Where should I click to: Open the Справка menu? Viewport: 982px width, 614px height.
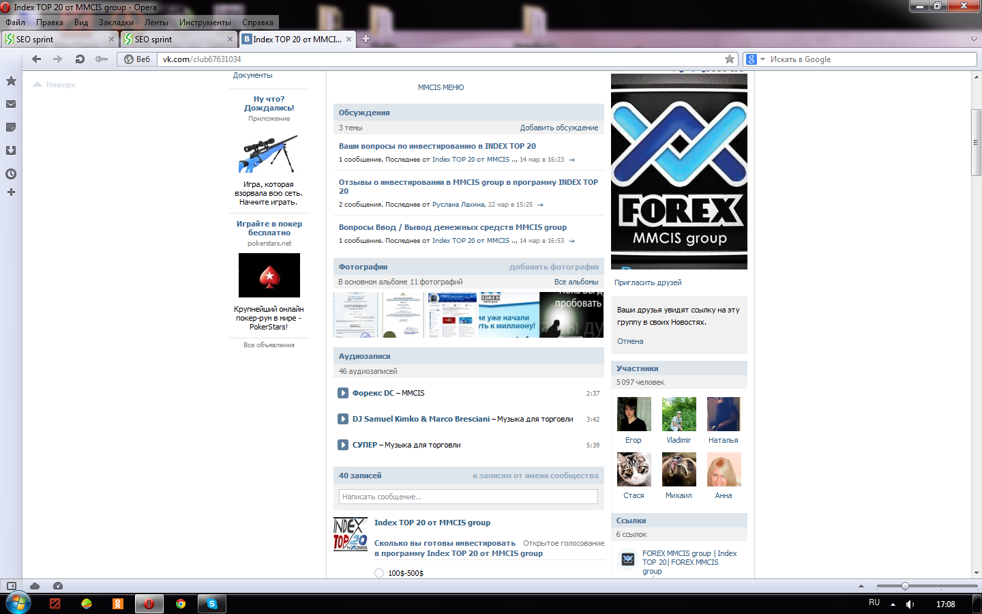258,23
